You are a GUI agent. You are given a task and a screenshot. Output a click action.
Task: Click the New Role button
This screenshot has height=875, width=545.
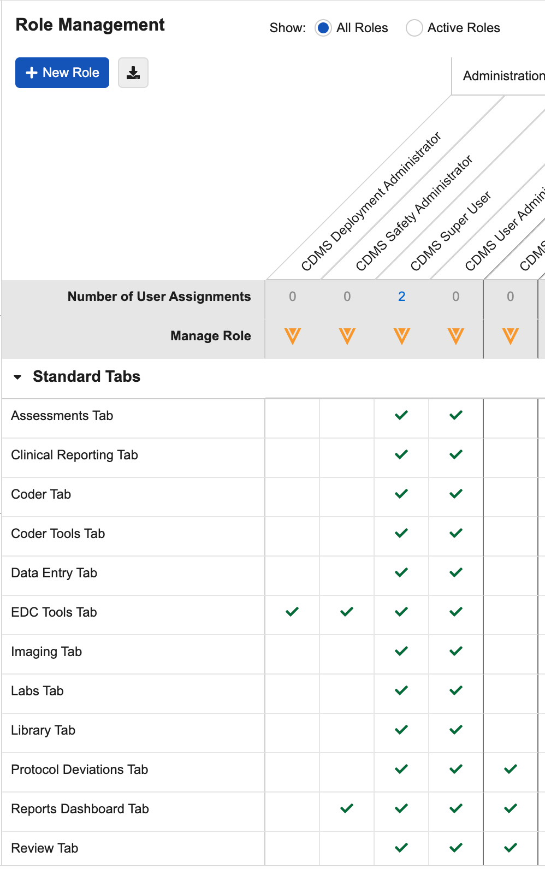pos(62,73)
